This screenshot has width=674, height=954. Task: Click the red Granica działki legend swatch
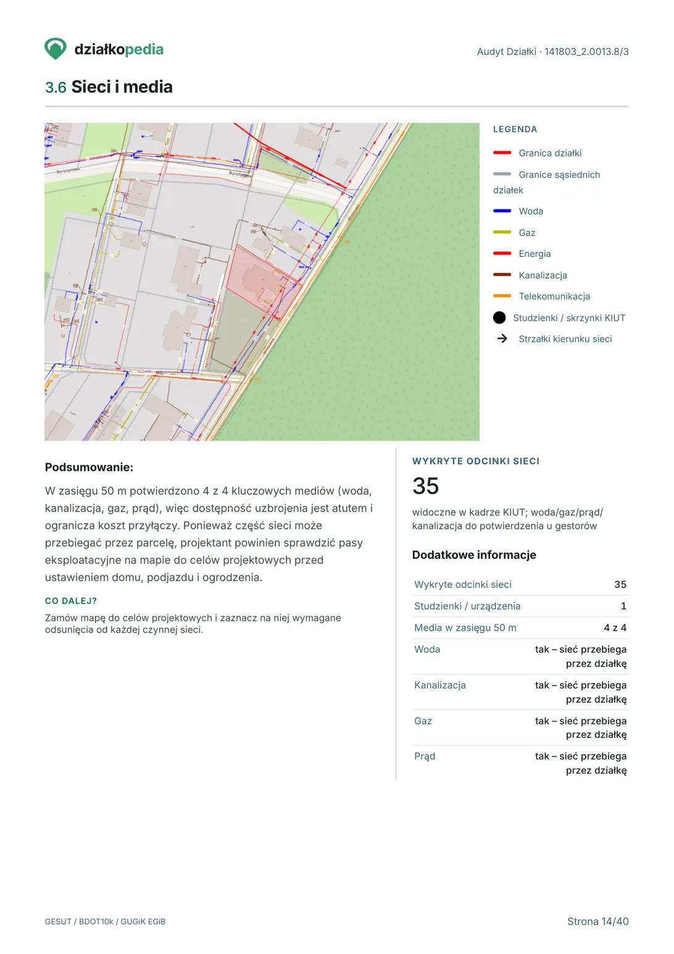click(502, 153)
